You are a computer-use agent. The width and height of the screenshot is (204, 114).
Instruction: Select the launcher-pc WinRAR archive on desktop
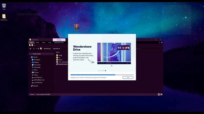[76, 28]
